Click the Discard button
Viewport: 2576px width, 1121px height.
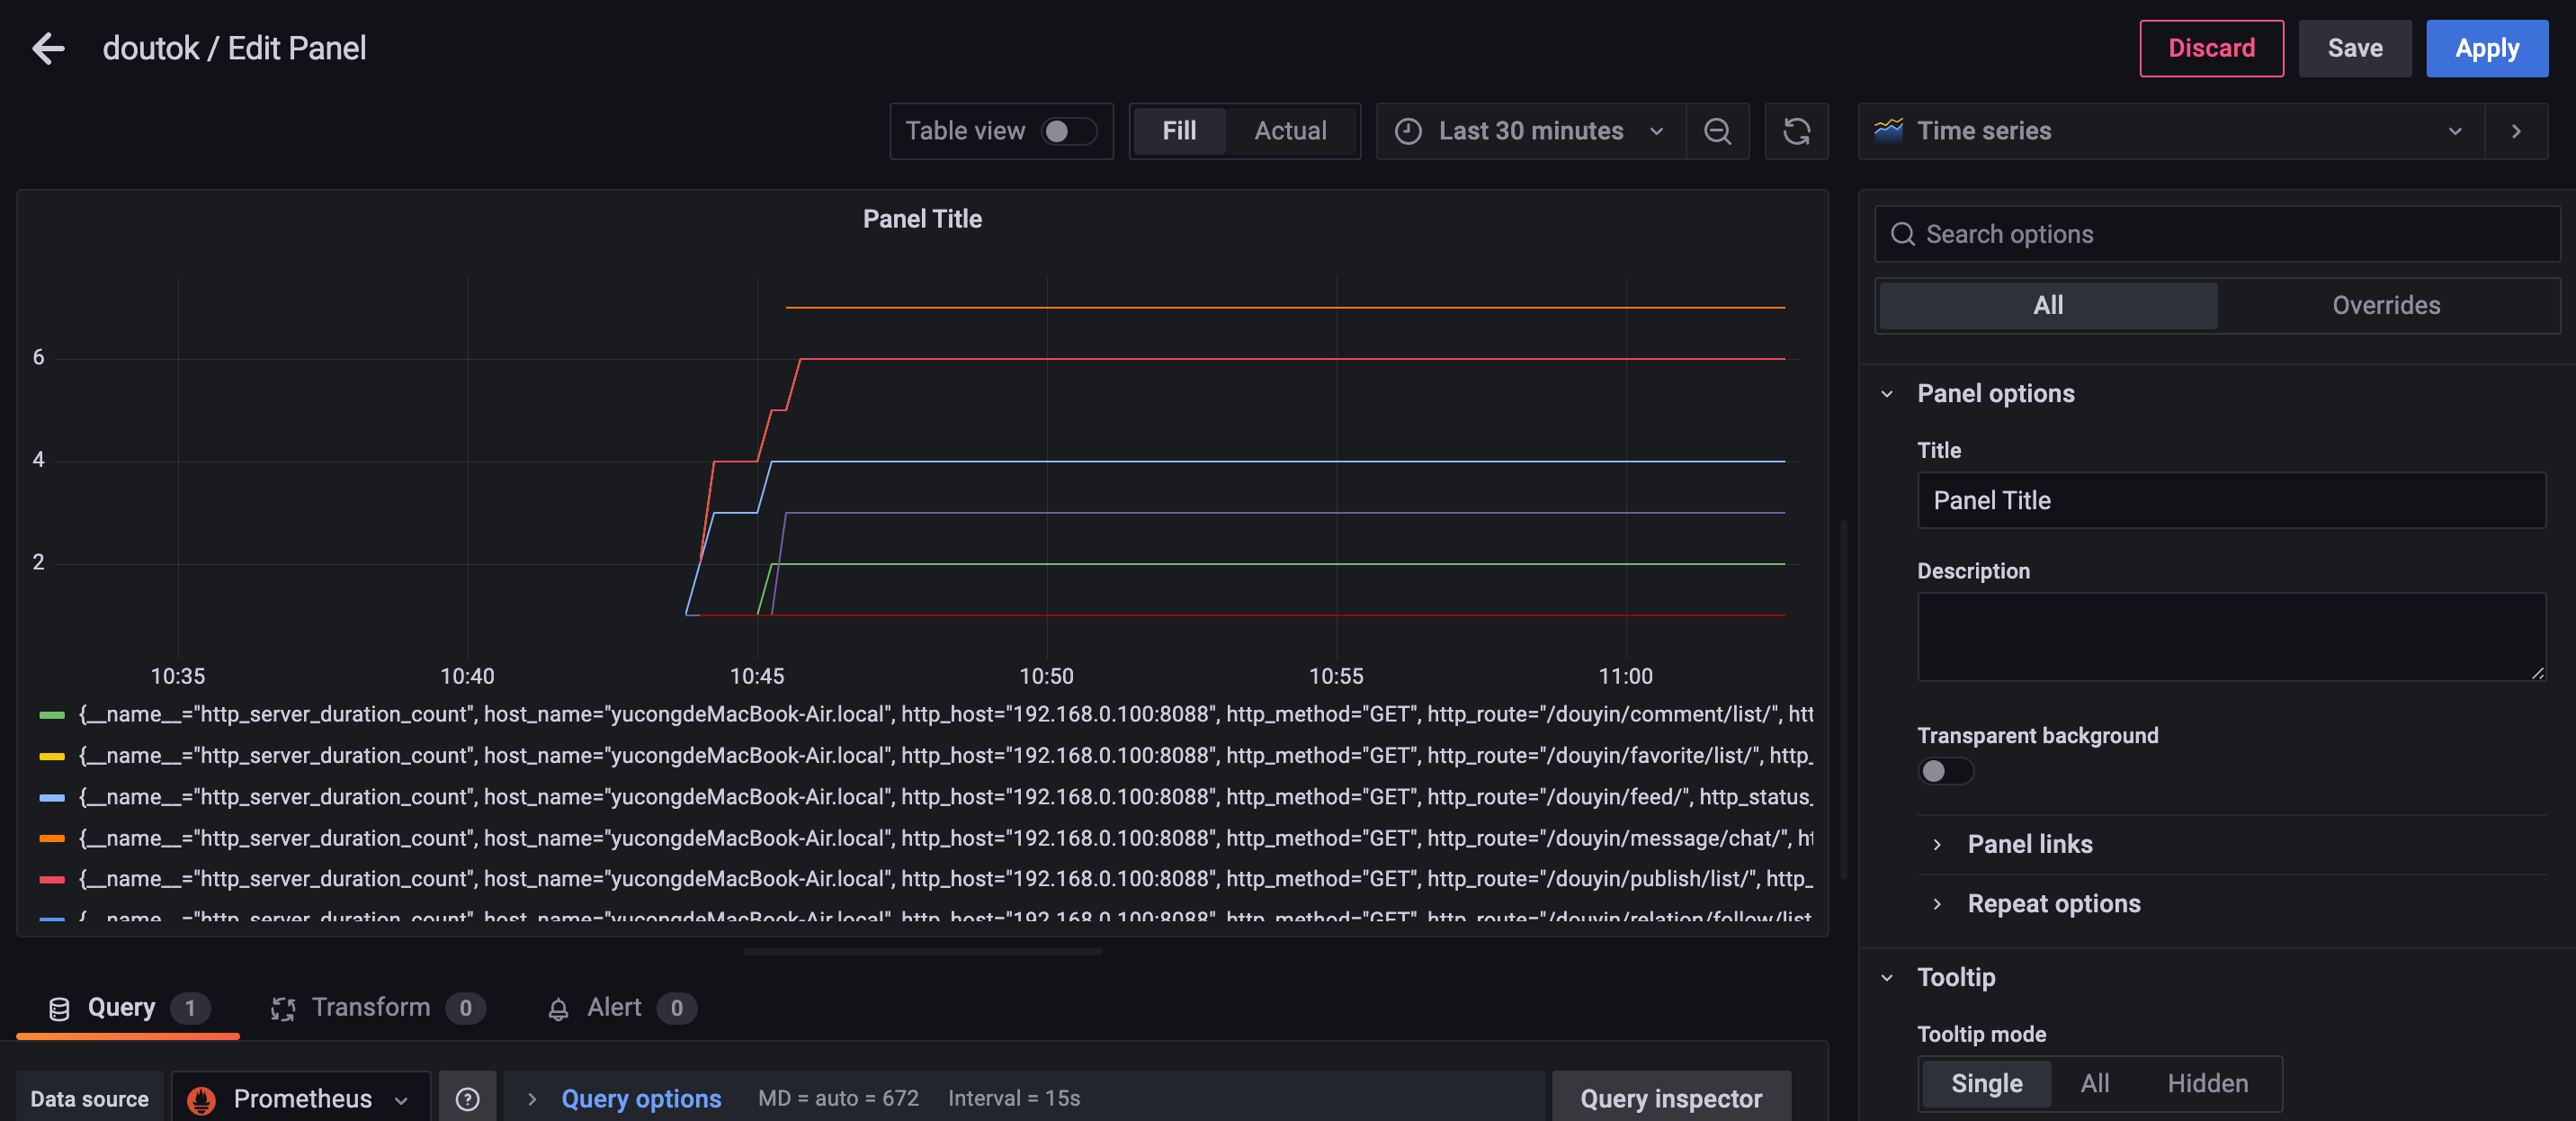(x=2210, y=48)
